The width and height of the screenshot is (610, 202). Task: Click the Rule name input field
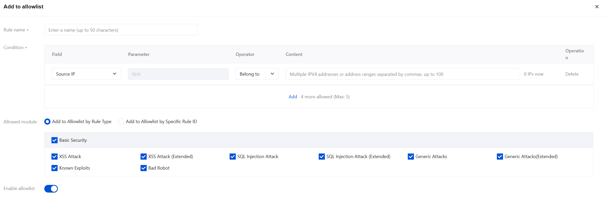point(121,30)
